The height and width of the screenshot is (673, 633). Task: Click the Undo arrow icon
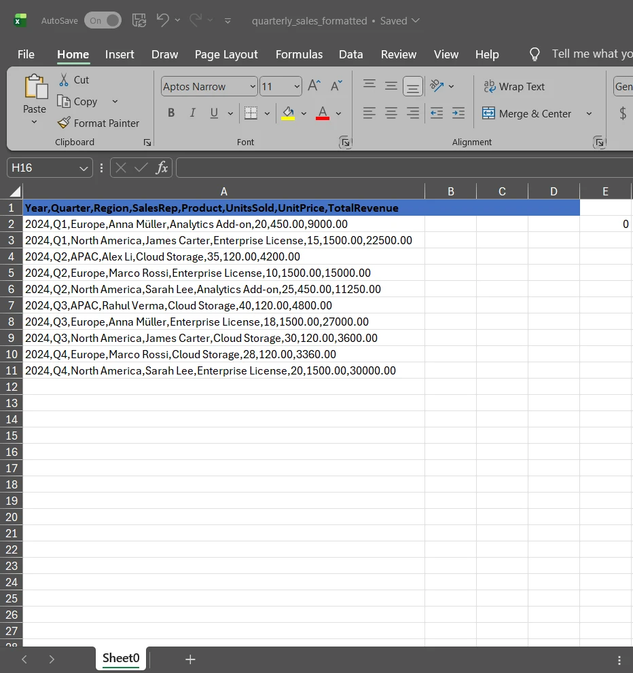click(162, 20)
